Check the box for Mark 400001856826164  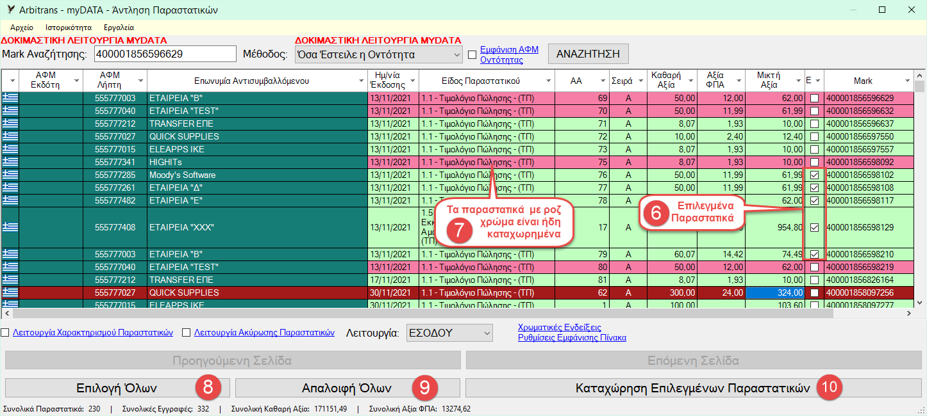(814, 280)
